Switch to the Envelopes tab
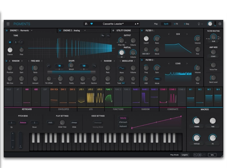This screenshot has height=168, width=227. (64, 109)
